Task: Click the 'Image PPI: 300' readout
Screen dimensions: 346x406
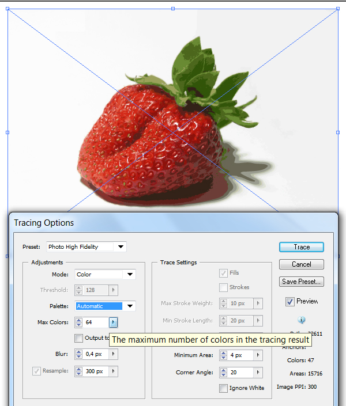Action: pos(297,387)
